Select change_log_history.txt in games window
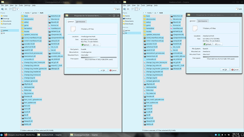This screenshot has width=244, height=137. point(31,75)
